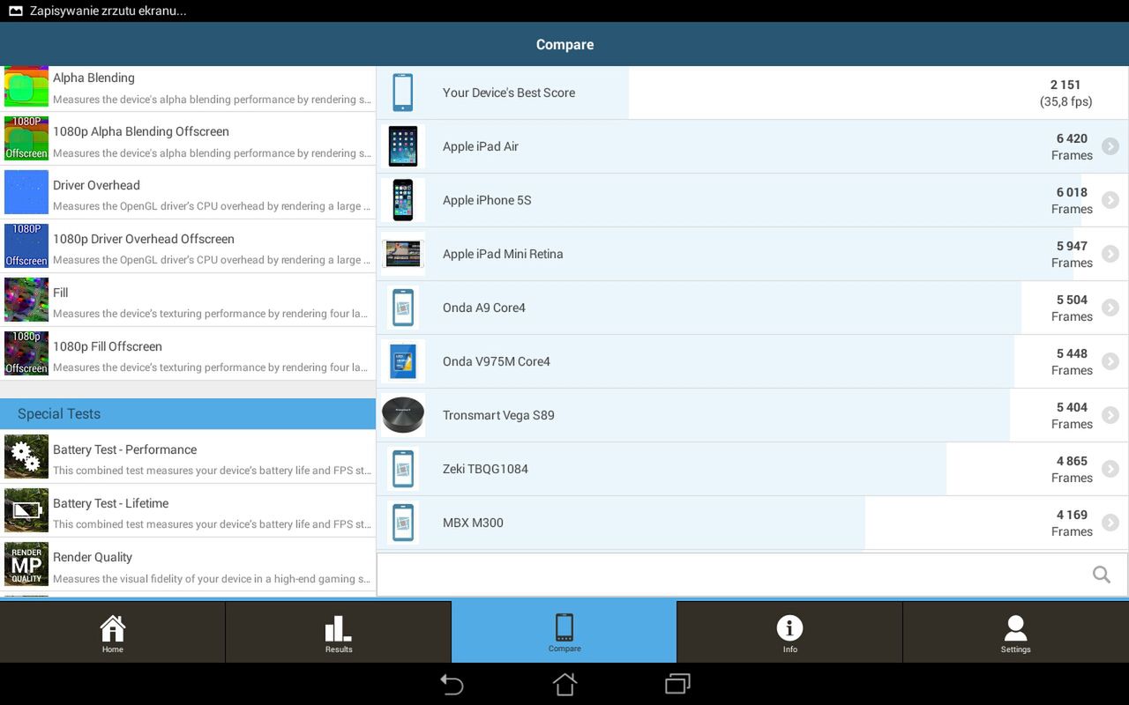Tap the MBX M300 device icon
Viewport: 1129px width, 705px height.
click(403, 523)
